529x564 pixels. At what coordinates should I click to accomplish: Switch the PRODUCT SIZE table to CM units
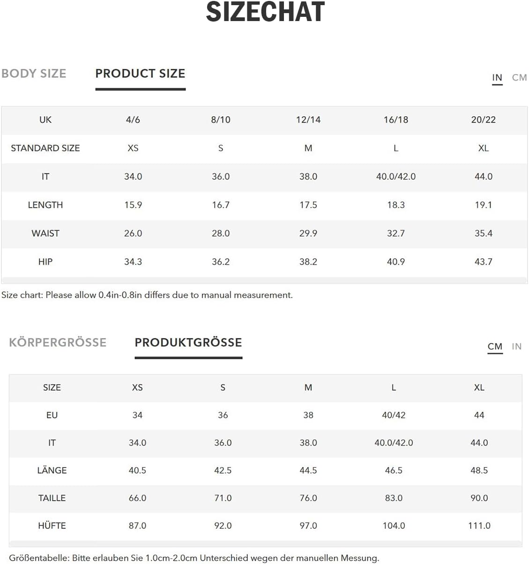pos(519,78)
